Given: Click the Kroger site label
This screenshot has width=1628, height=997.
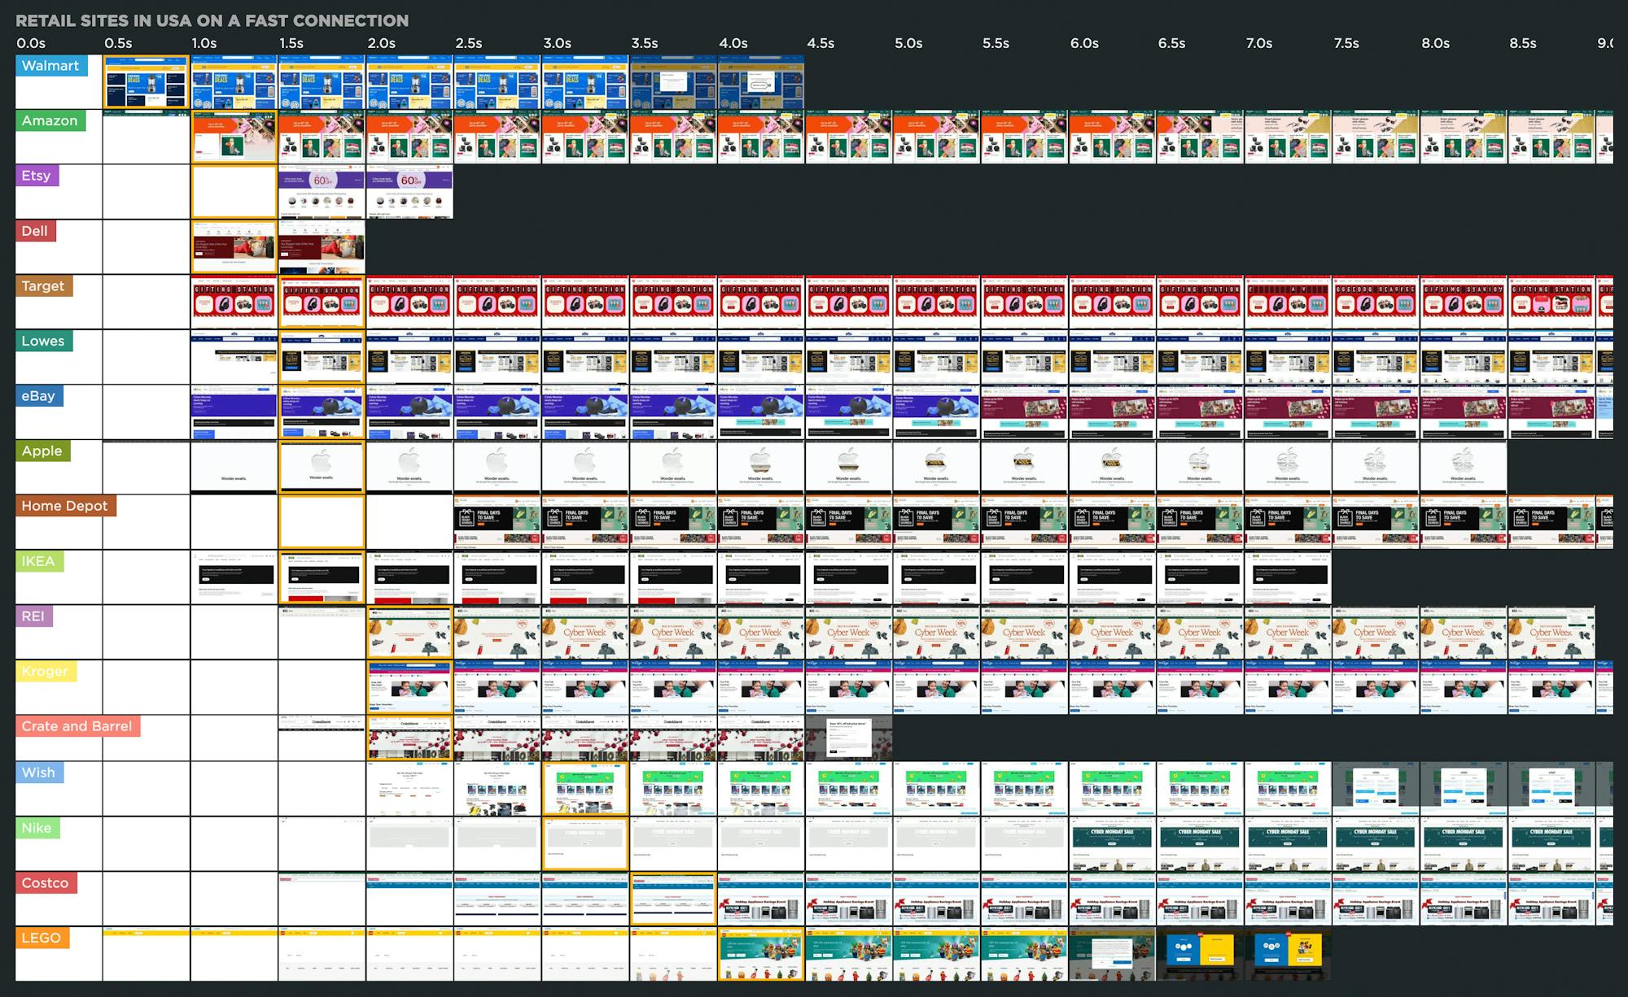Looking at the screenshot, I should coord(45,672).
